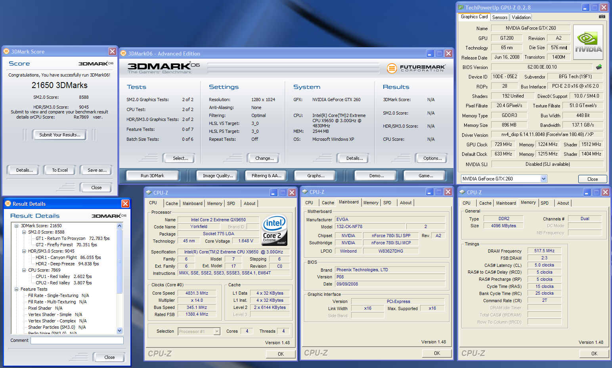
Task: Select Fill Rate - Multi-Texturing row
Action: [57, 302]
